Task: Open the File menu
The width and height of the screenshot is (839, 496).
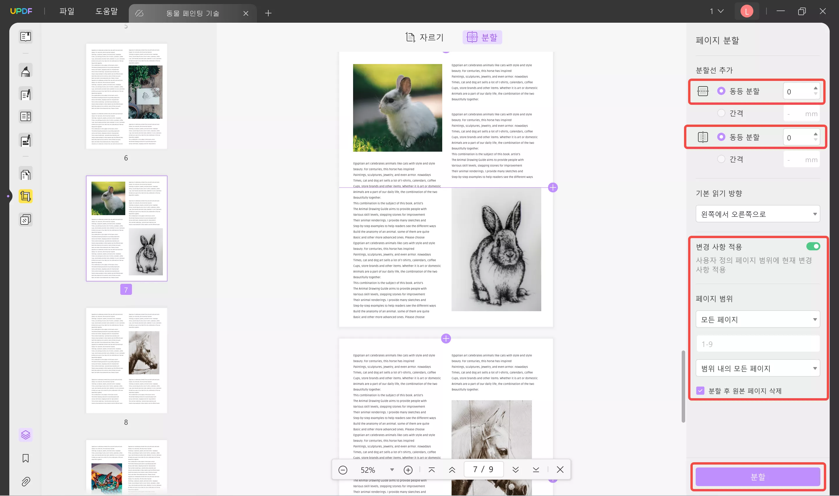Action: click(67, 11)
